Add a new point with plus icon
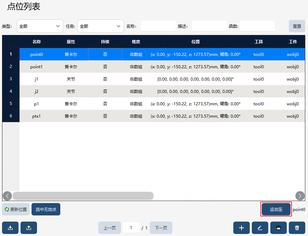 [x=242, y=228]
